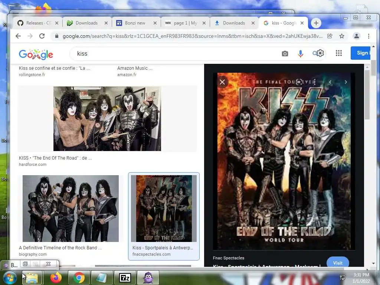Open fnacspectacles.com source link
380x285 pixels.
[x=151, y=254]
